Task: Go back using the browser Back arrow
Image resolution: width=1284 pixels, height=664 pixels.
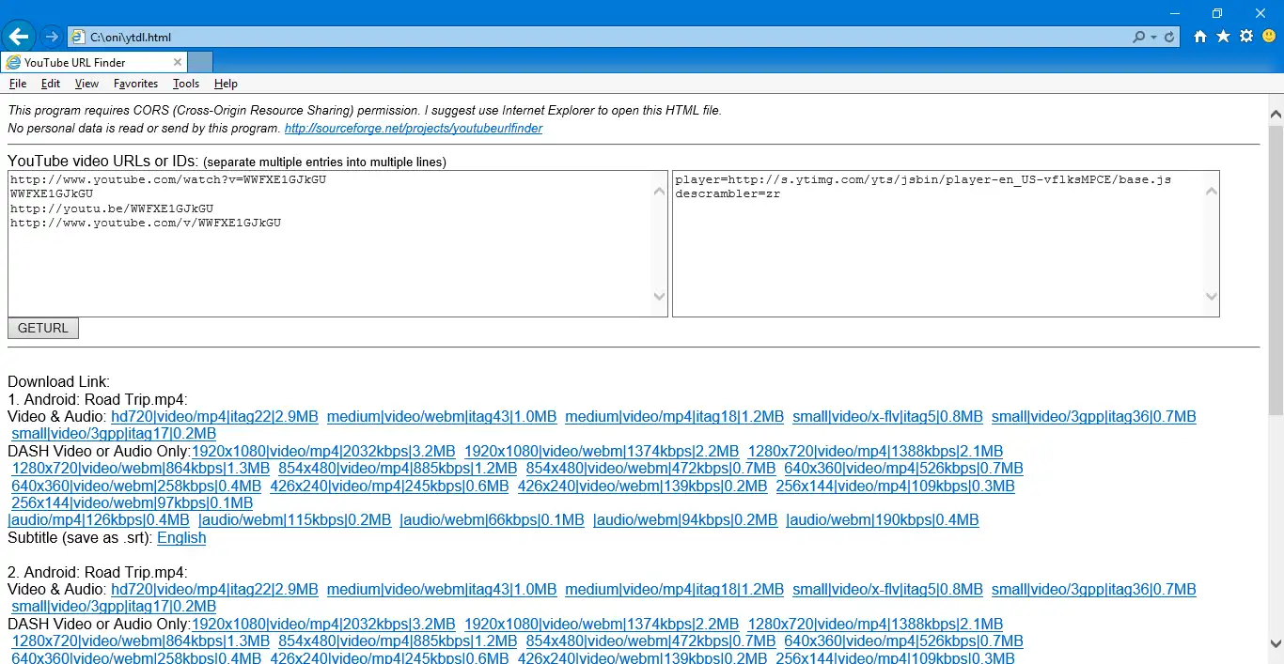Action: point(19,37)
